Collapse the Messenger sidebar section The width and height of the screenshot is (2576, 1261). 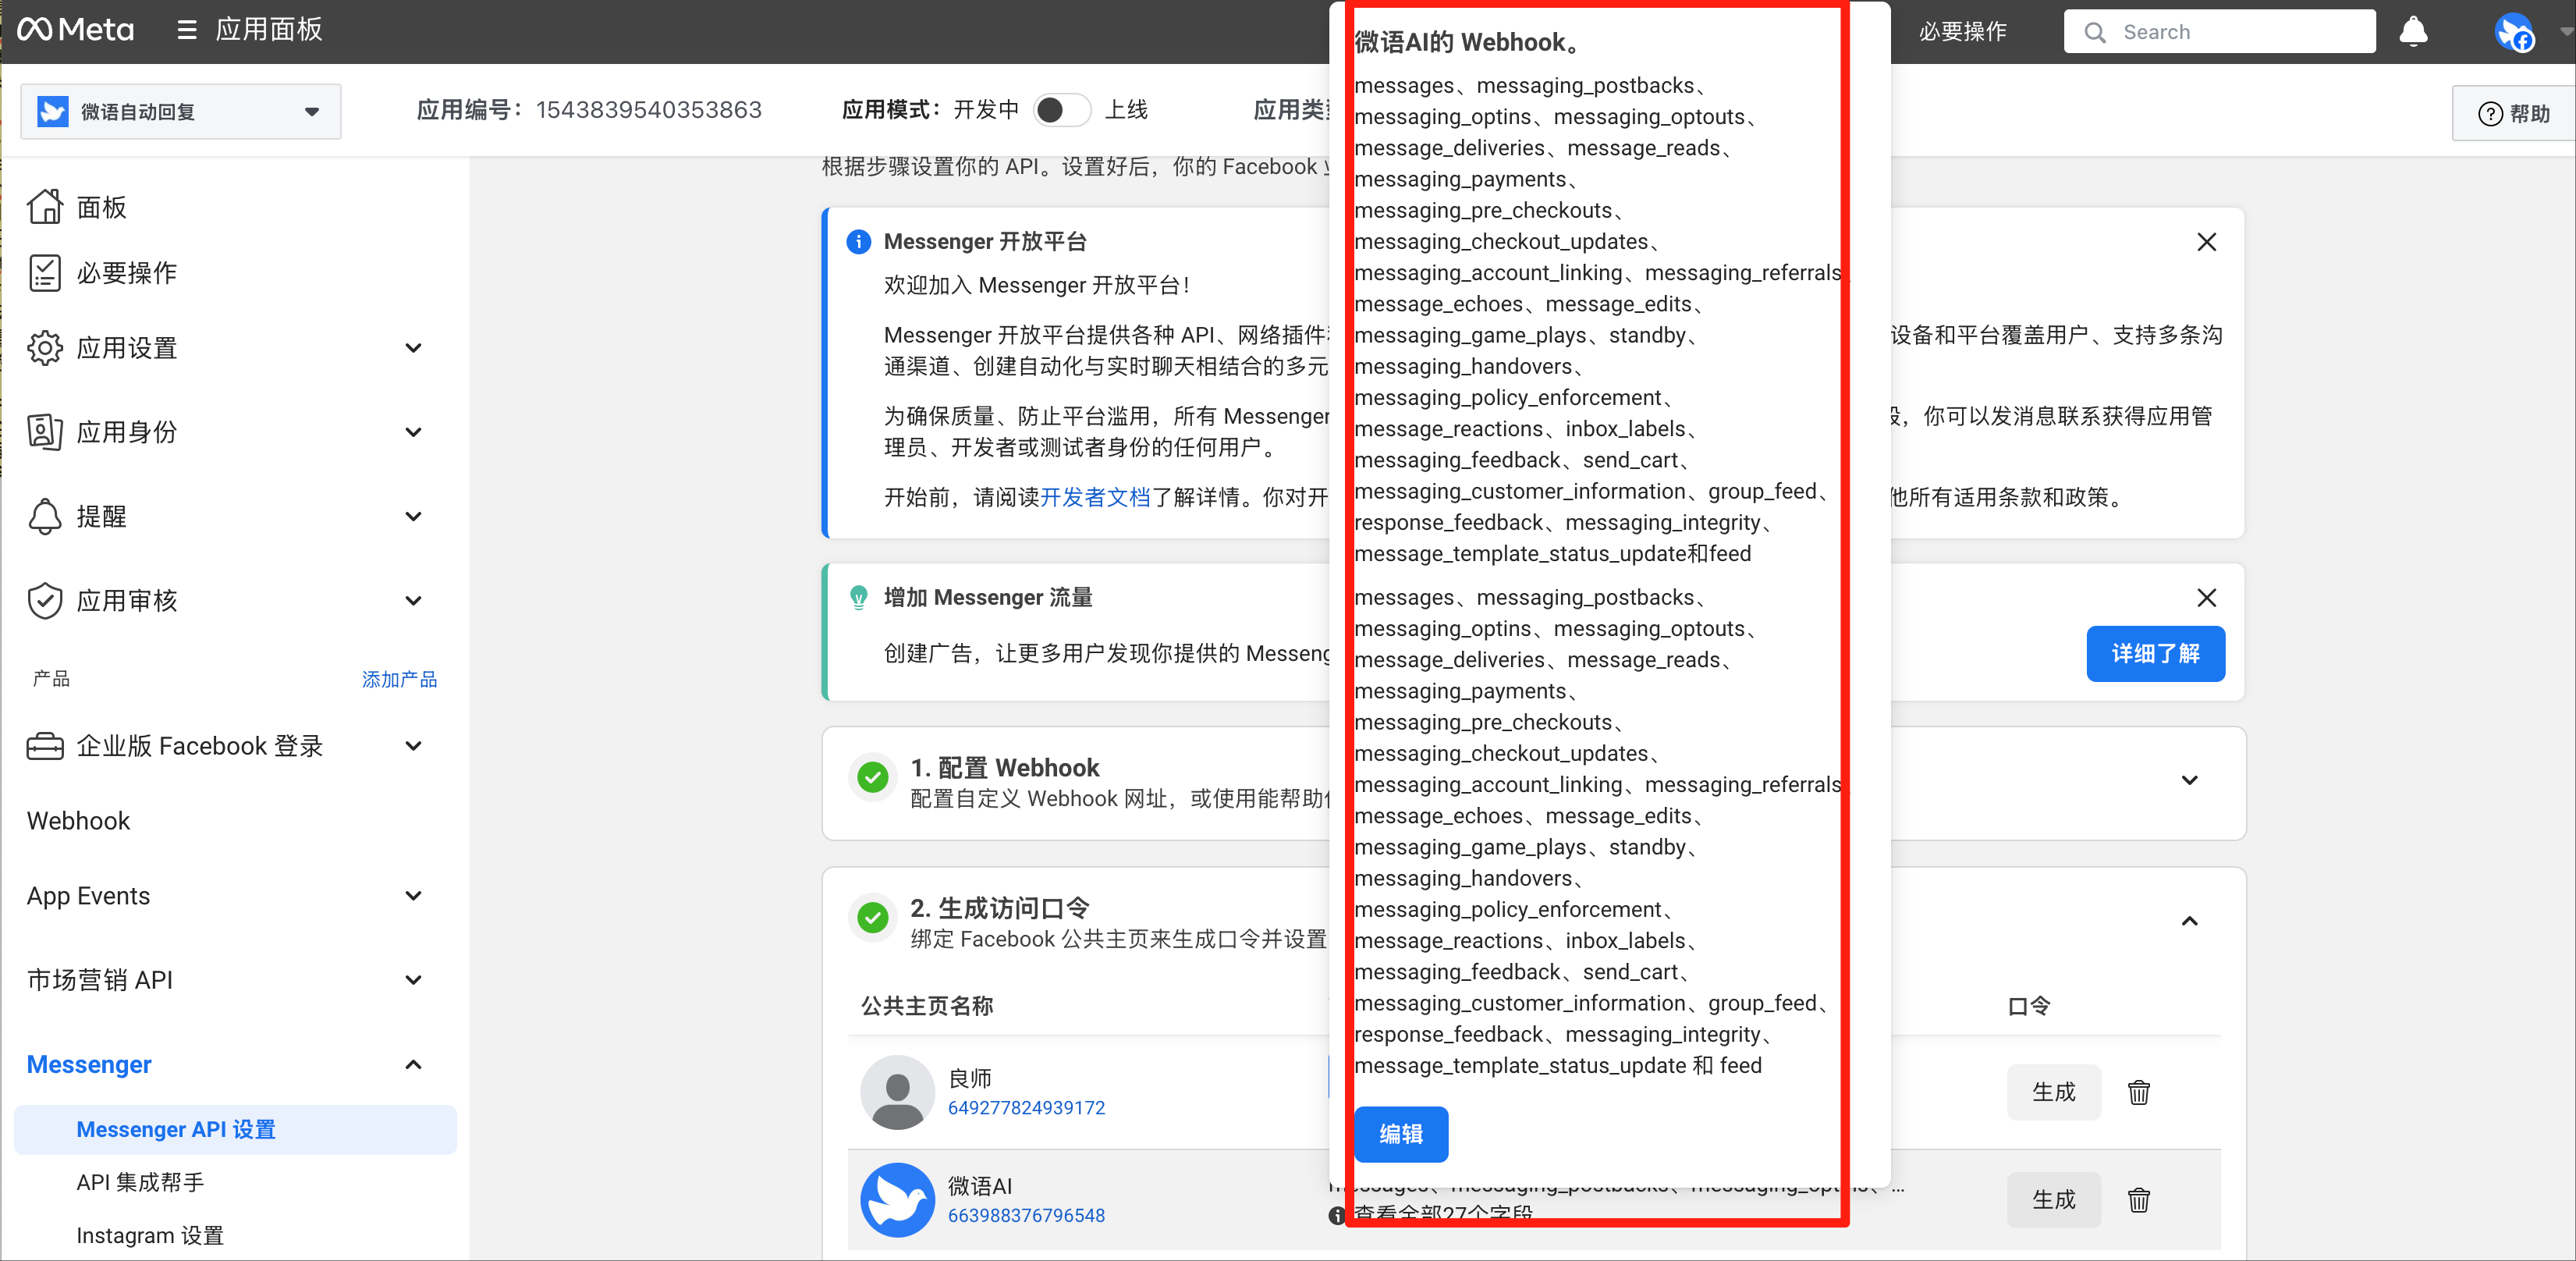point(413,1065)
